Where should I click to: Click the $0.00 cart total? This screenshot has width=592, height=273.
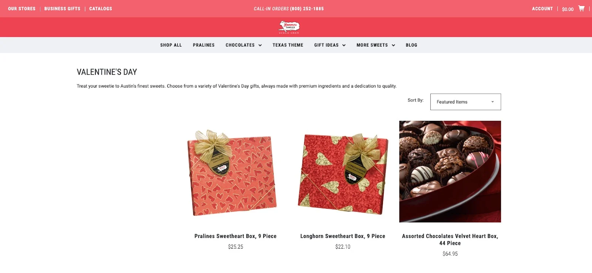[568, 9]
